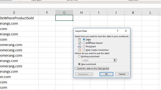Click the collapse-dialog range selector arrow
This screenshot has height=90, width=161.
(x=115, y=60)
